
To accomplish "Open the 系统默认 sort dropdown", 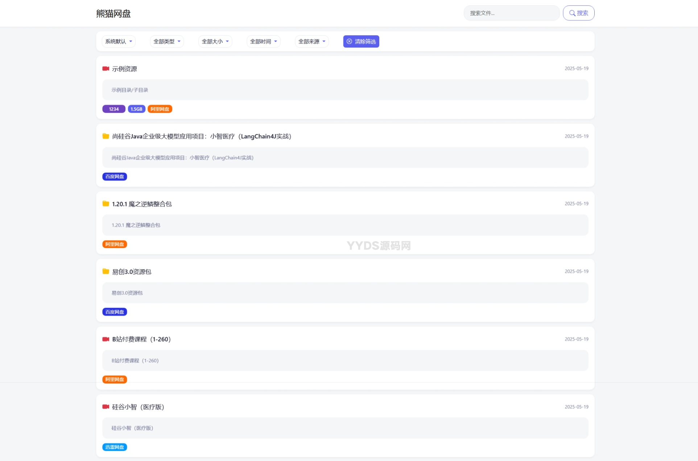I will (119, 41).
